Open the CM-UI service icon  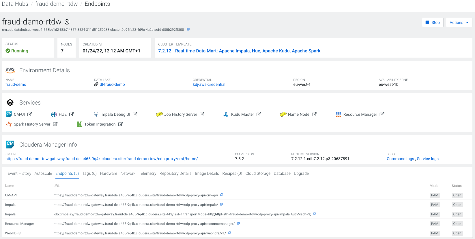pyautogui.click(x=9, y=114)
